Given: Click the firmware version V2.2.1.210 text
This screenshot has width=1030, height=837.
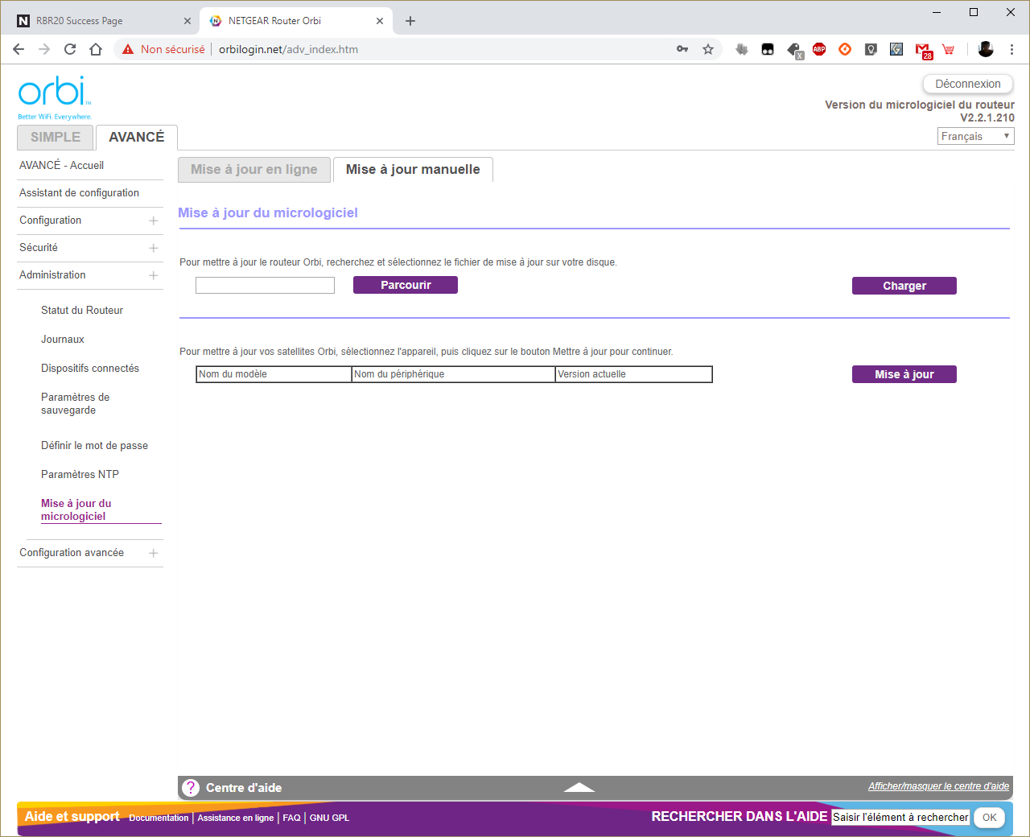Looking at the screenshot, I should (x=987, y=118).
